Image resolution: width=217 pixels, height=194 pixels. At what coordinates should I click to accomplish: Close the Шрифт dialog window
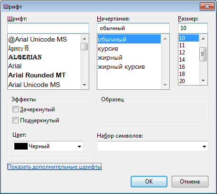(x=207, y=7)
